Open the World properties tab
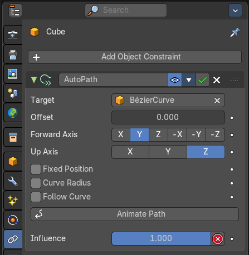This screenshot has height=255, width=249. (13, 113)
